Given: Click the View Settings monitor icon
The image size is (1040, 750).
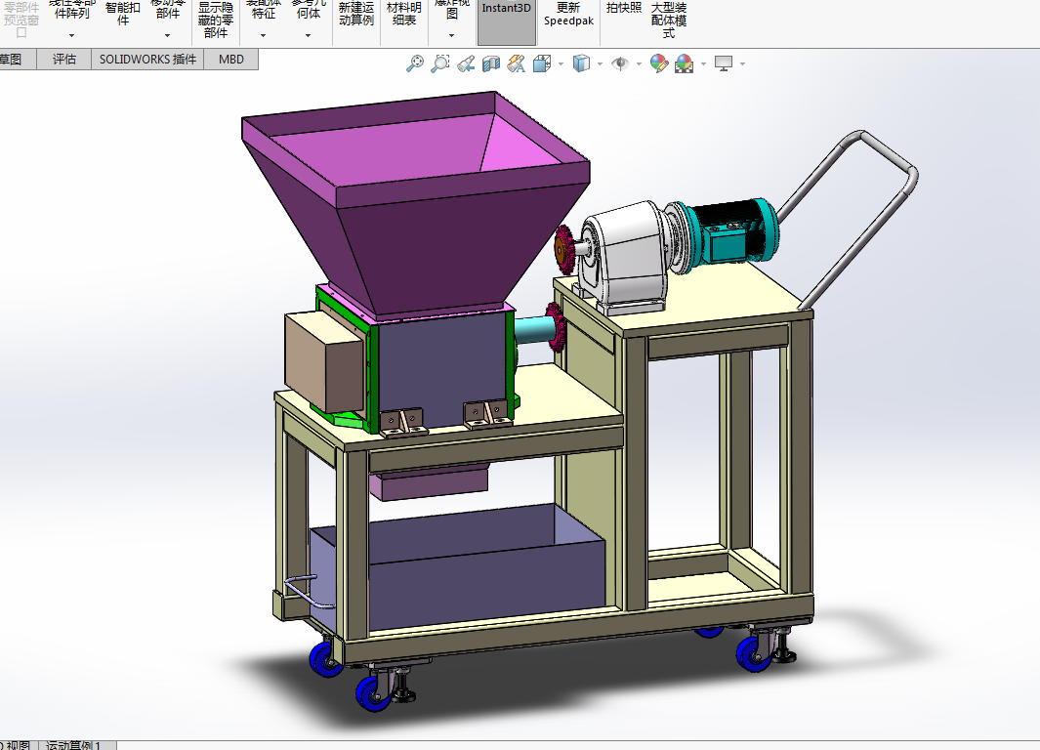Looking at the screenshot, I should (723, 63).
